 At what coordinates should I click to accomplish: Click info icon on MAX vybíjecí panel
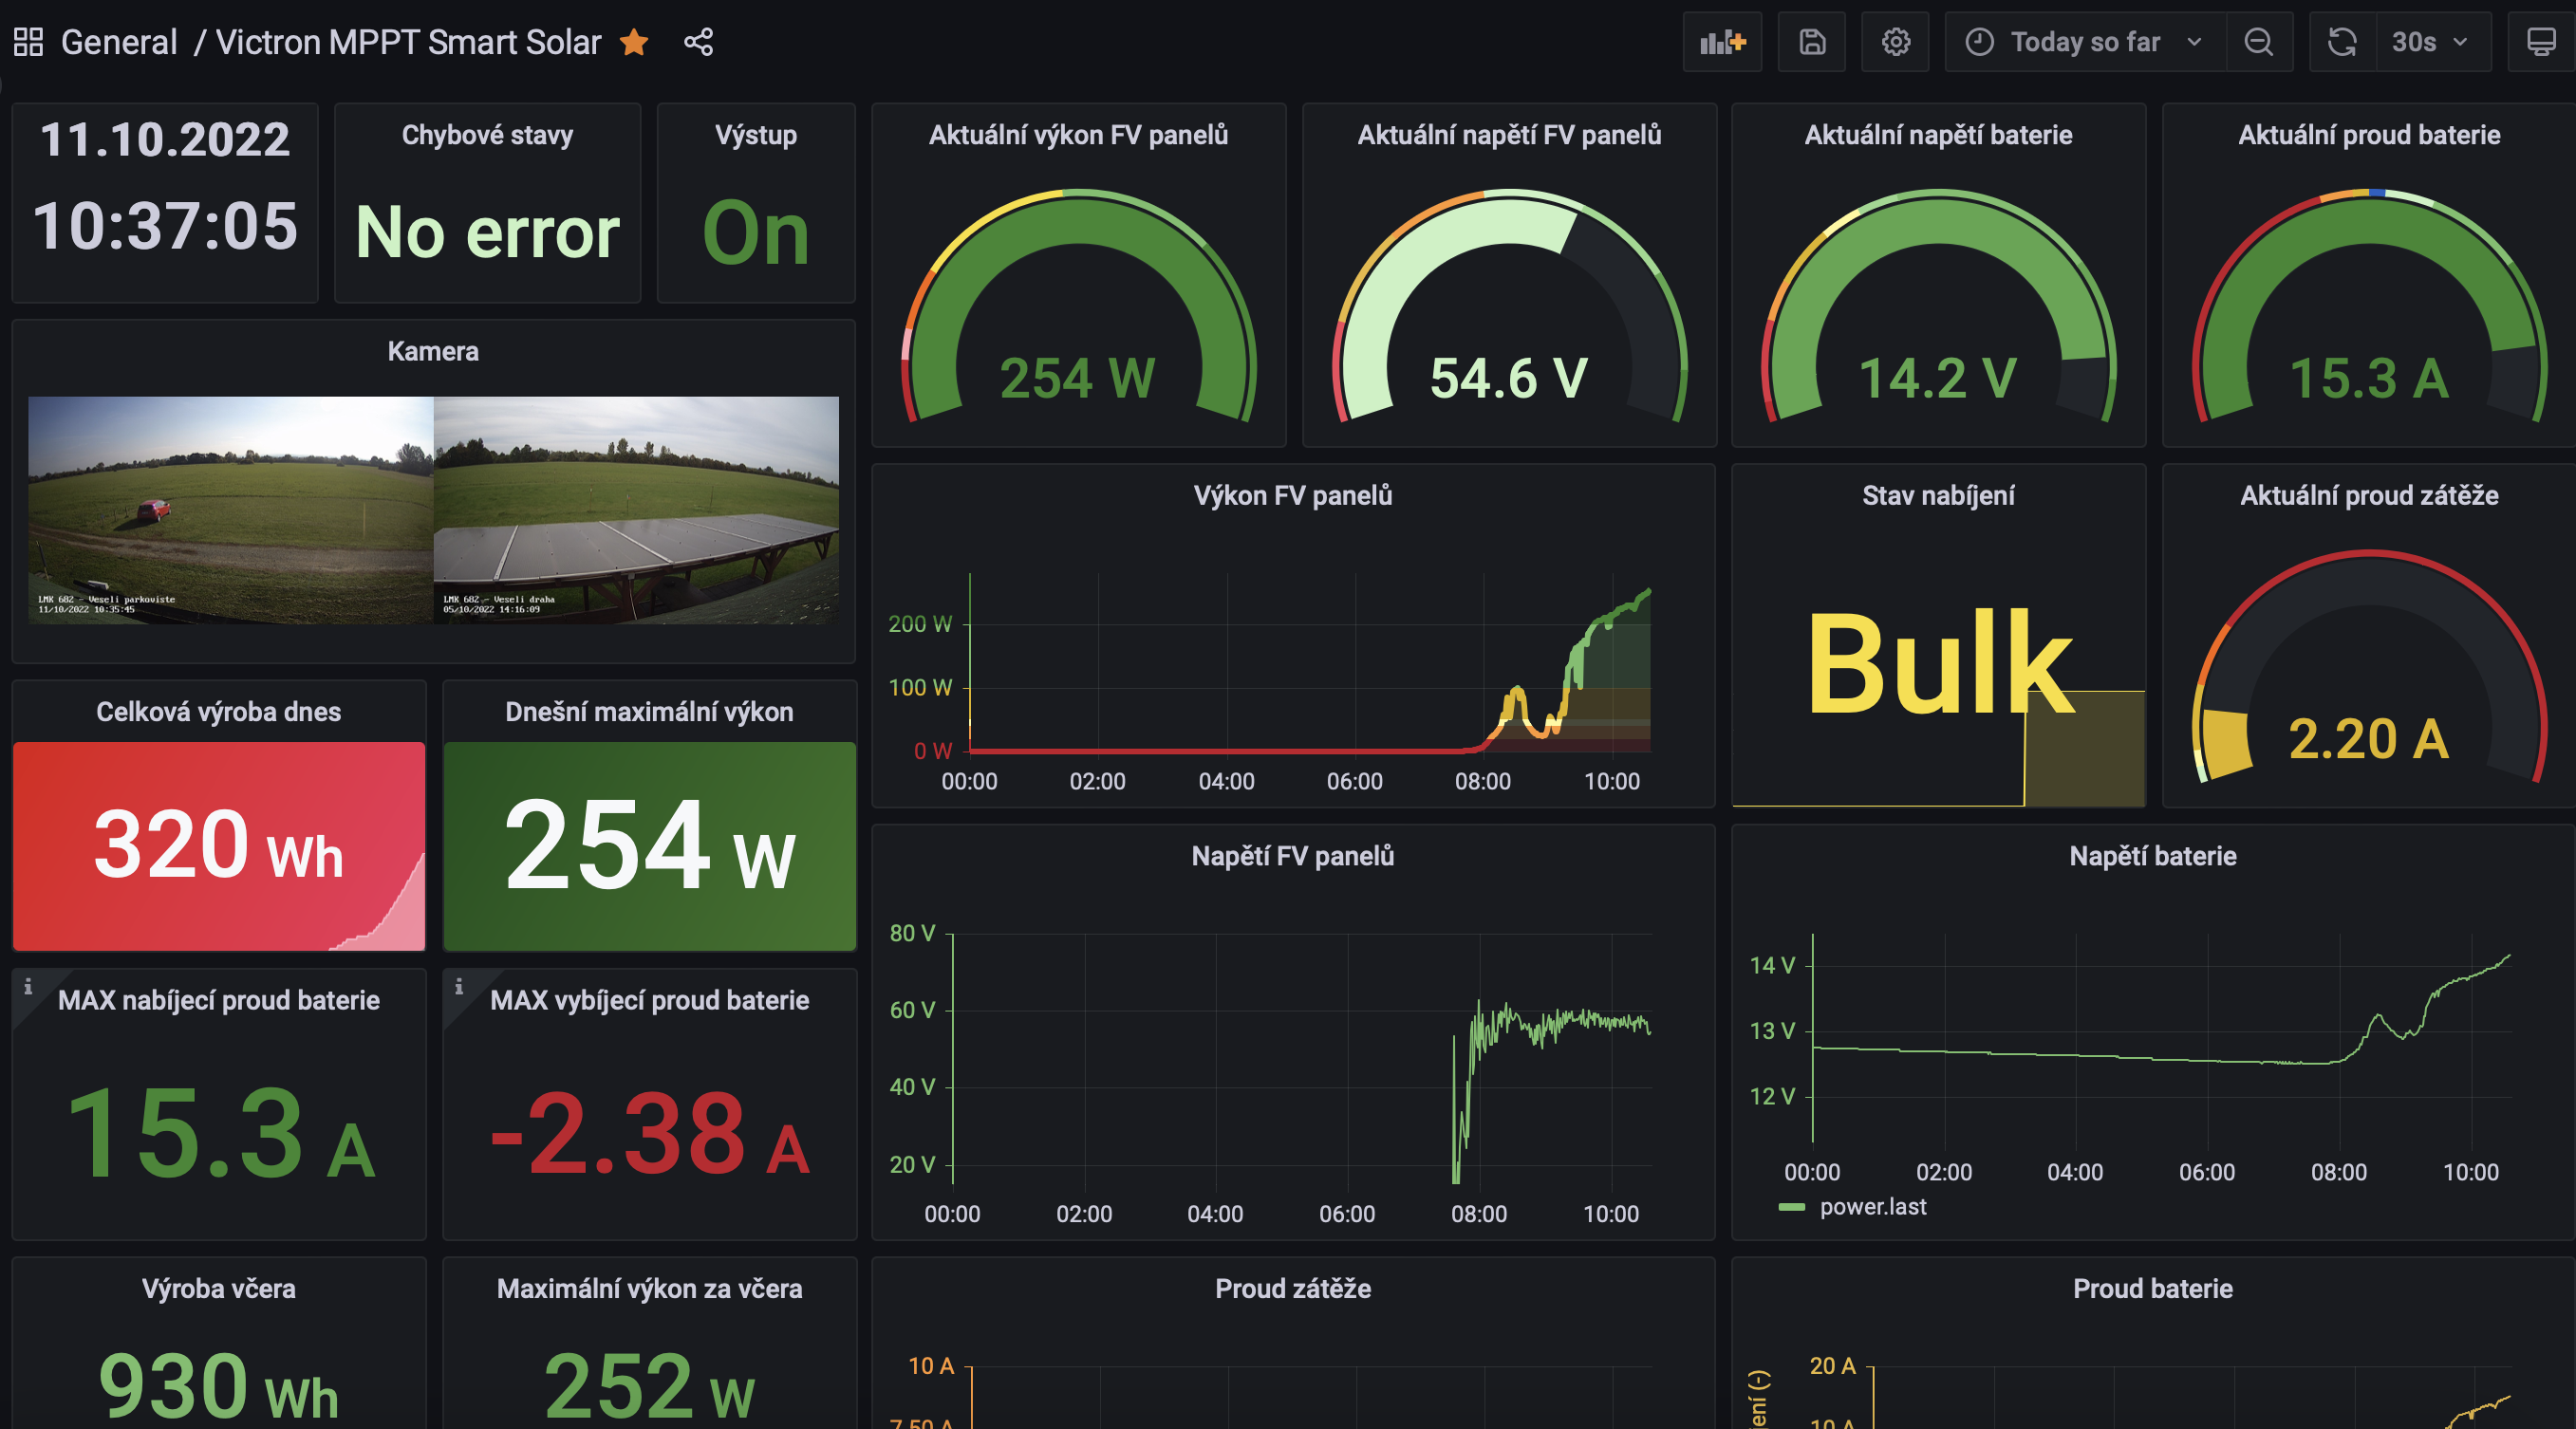pos(459,987)
